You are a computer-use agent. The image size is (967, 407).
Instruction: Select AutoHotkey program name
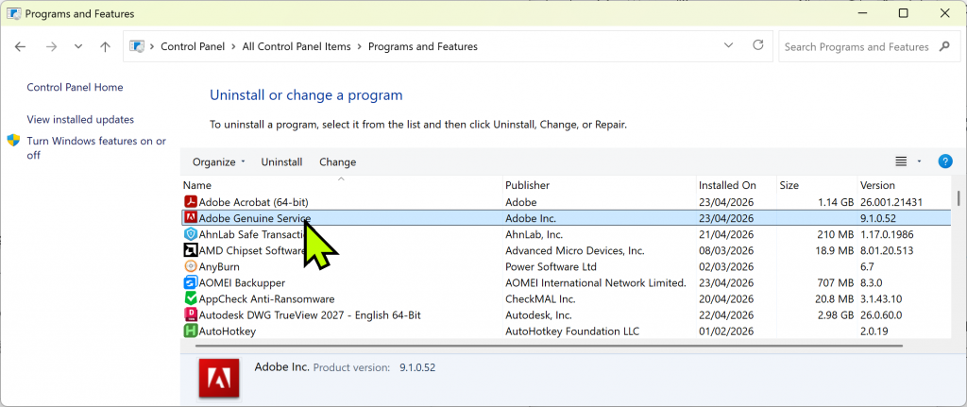click(227, 331)
